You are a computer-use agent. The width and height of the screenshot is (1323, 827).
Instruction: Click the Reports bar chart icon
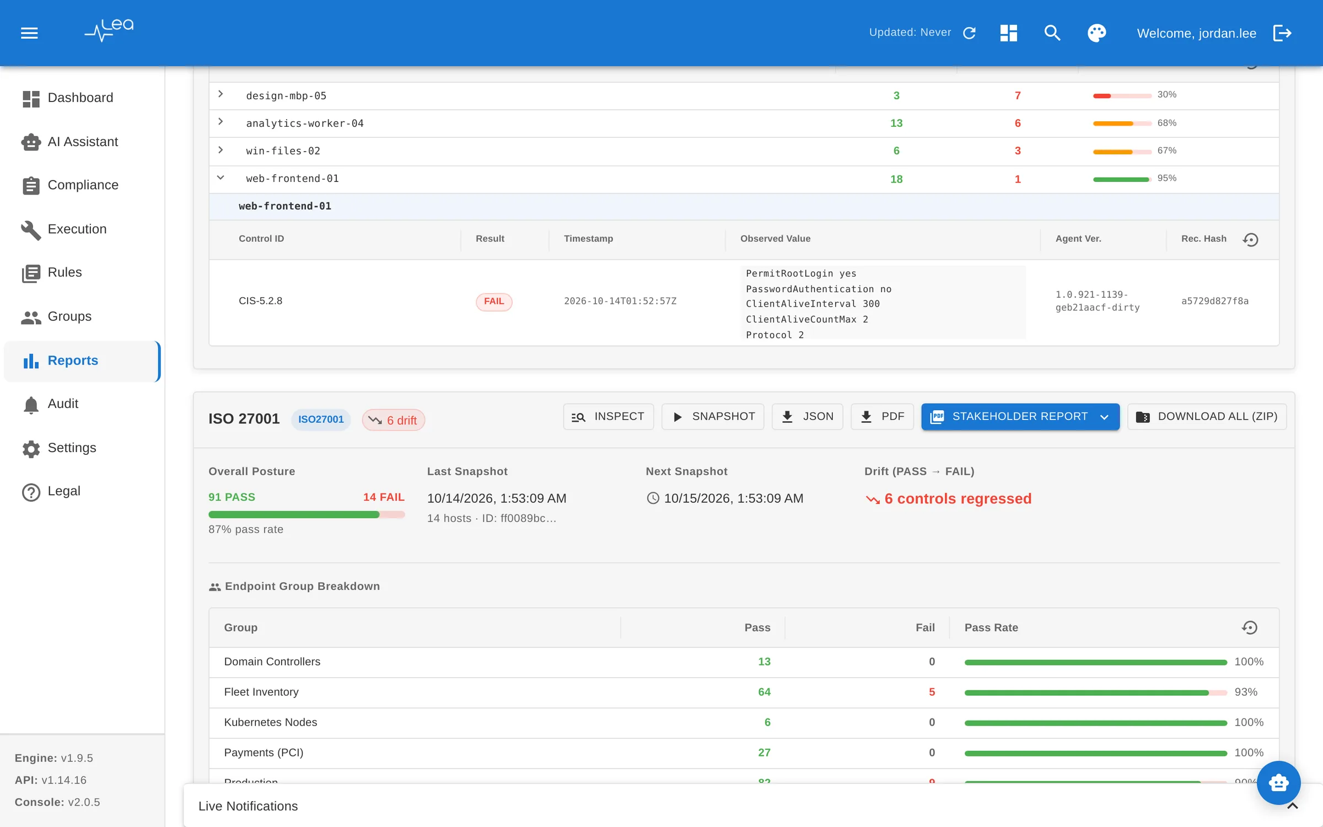click(x=31, y=361)
